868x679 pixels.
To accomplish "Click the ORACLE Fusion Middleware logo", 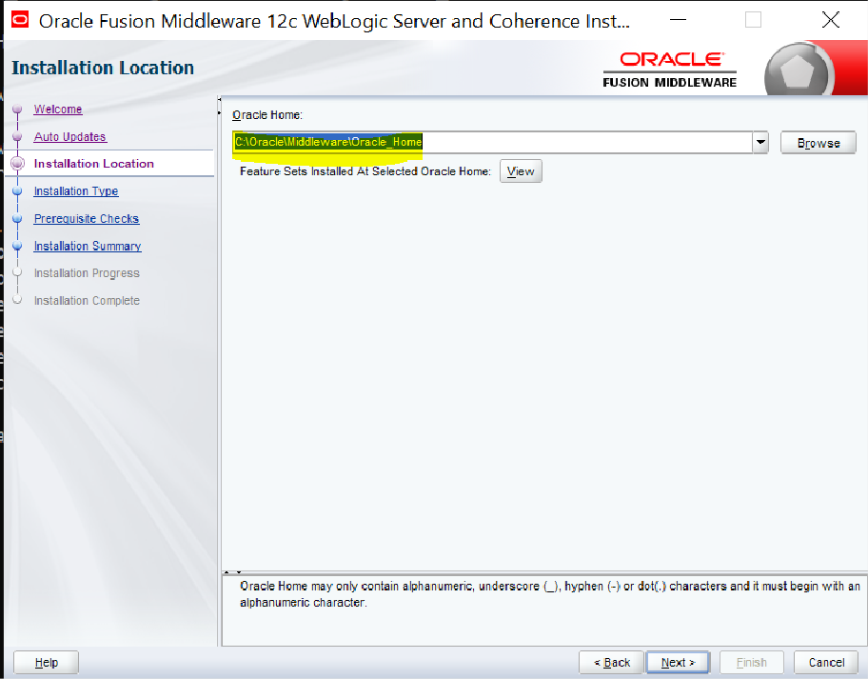I will pos(670,70).
